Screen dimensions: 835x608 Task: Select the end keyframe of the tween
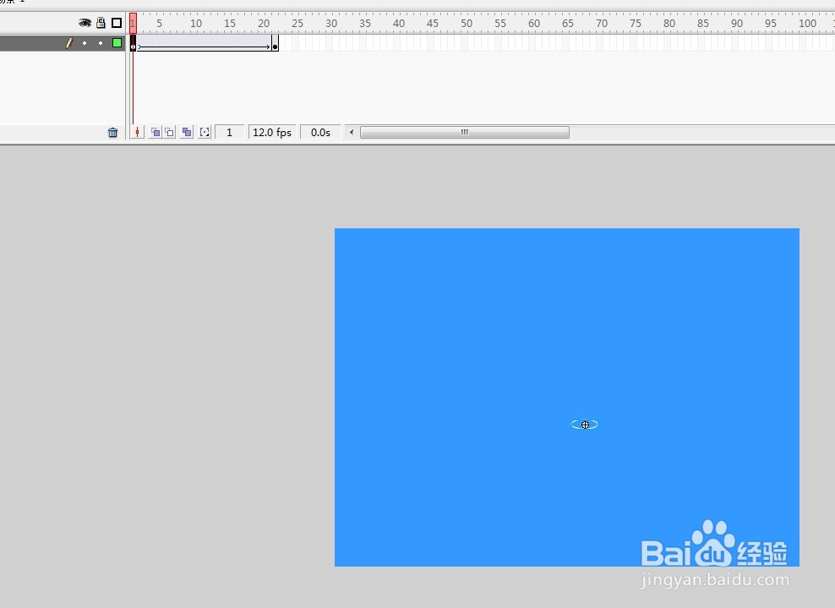(275, 43)
